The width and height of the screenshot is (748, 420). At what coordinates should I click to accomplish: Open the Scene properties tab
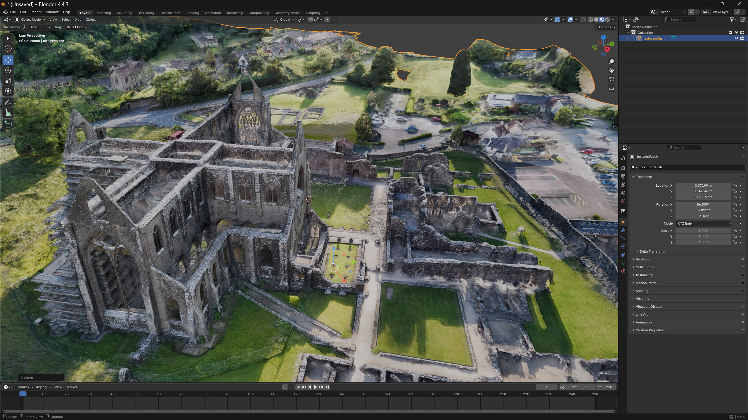623,193
